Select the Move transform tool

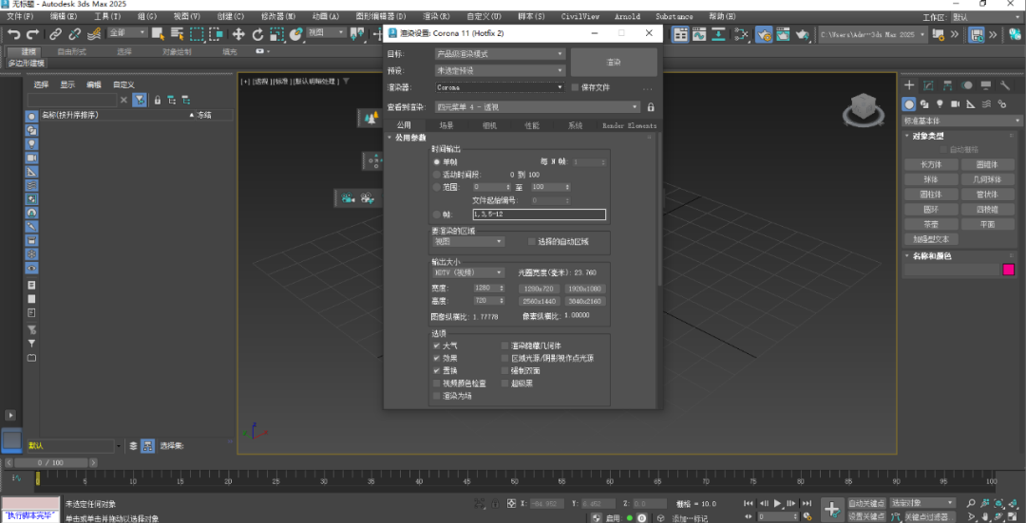pos(238,34)
